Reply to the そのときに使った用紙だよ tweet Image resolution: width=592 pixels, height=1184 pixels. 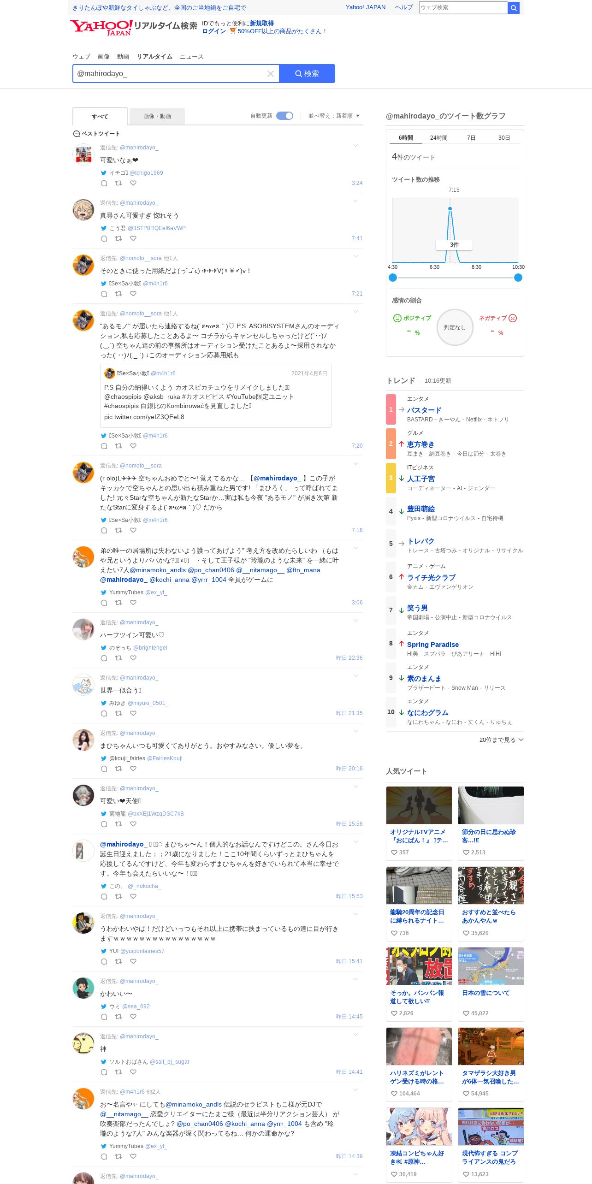pyautogui.click(x=104, y=294)
